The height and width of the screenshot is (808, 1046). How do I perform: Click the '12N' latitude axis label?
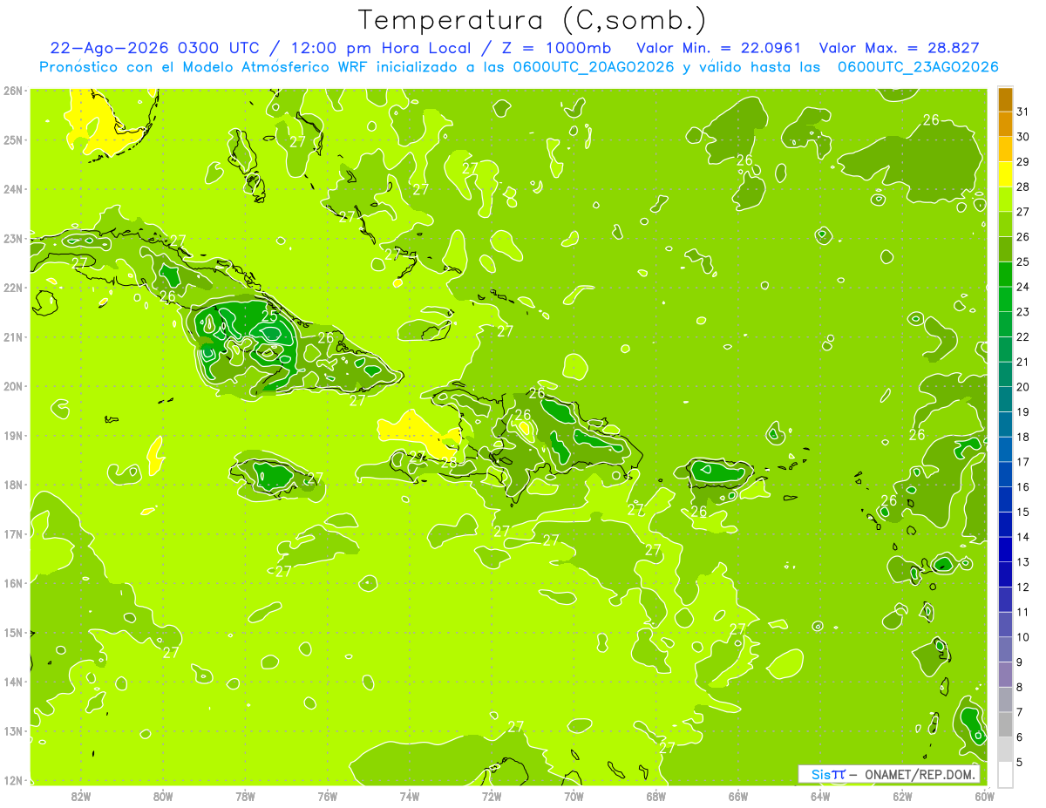point(12,780)
